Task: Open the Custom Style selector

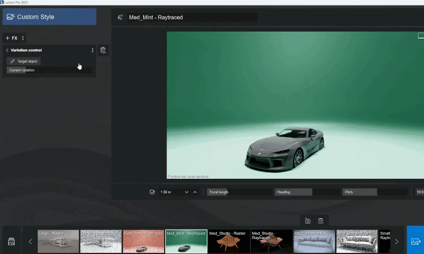Action: click(49, 17)
